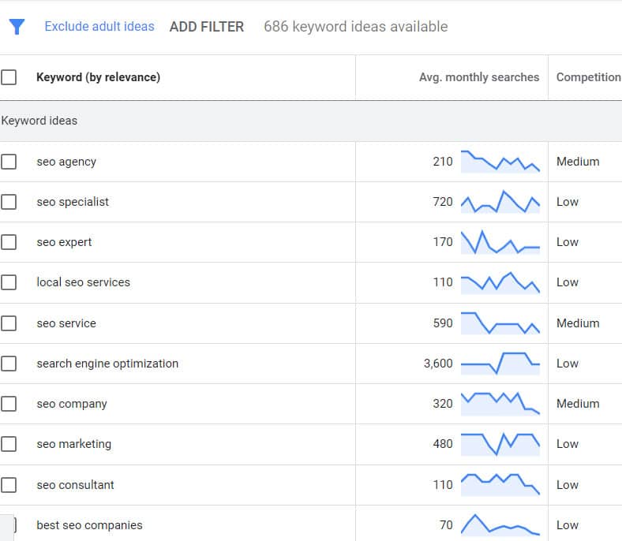This screenshot has width=622, height=541.
Task: Click the trend sparkline for seo agency
Action: [x=500, y=162]
